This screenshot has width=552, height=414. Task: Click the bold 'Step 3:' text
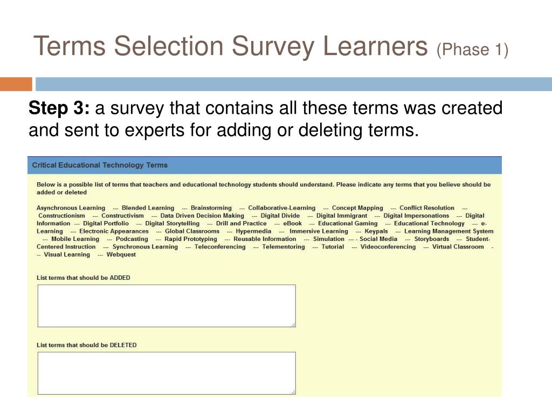(59, 108)
